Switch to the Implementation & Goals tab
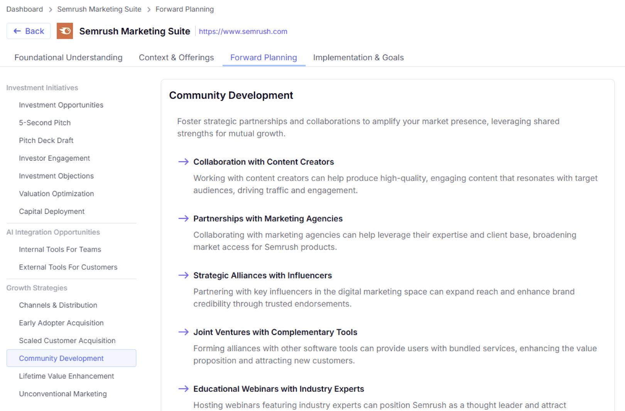The height and width of the screenshot is (411, 625). 358,57
